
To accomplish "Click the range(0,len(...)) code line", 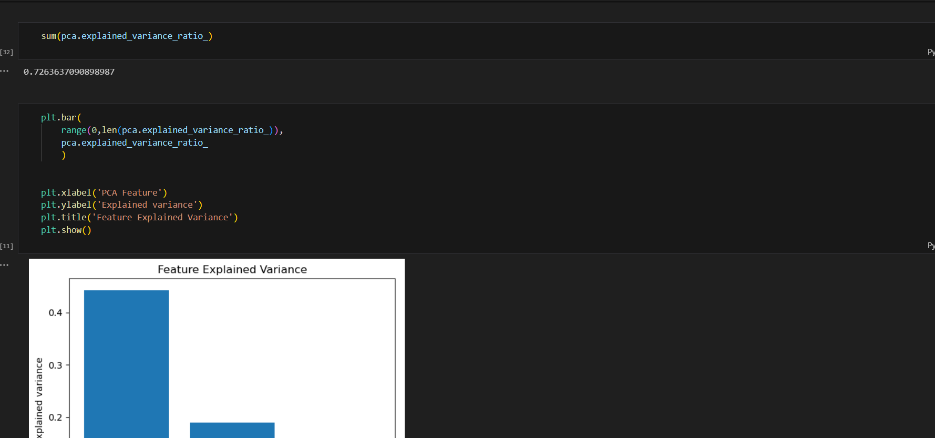I will point(172,130).
